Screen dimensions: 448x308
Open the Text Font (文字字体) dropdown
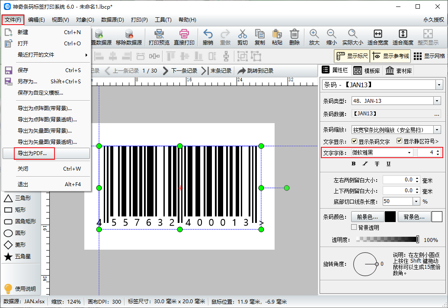(x=409, y=153)
